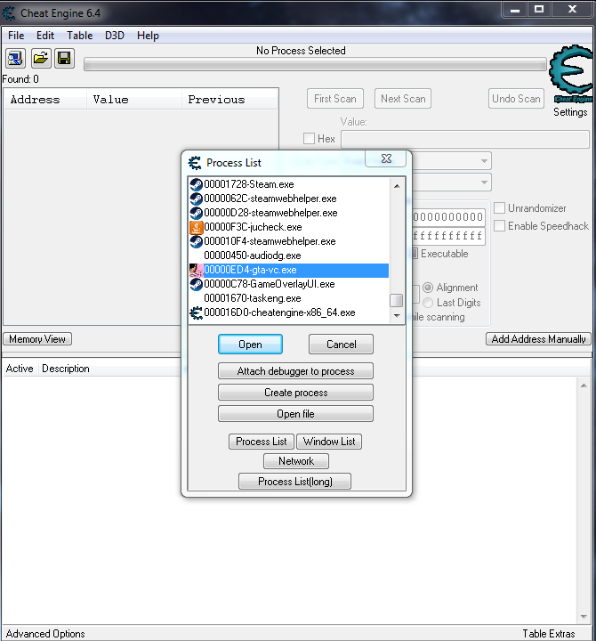Click process list scroll up arrow
596x641 pixels.
click(397, 186)
